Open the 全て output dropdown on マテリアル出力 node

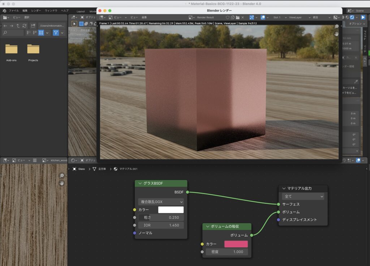tap(303, 196)
